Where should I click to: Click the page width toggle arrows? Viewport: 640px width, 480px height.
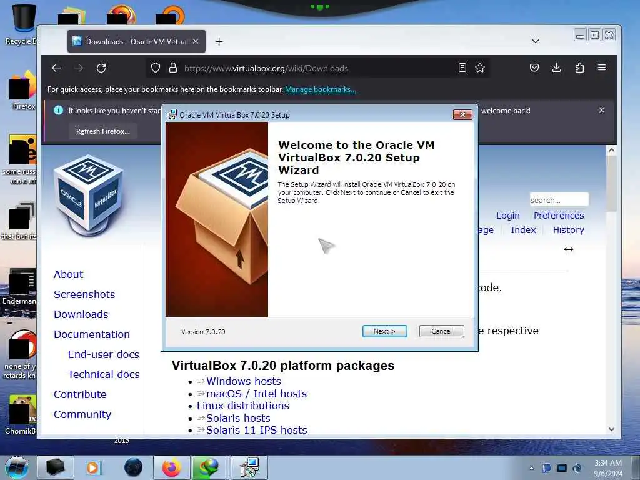pyautogui.click(x=569, y=249)
